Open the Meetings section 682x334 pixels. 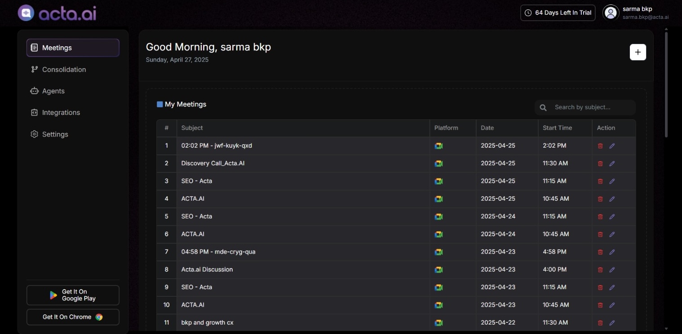pos(73,48)
